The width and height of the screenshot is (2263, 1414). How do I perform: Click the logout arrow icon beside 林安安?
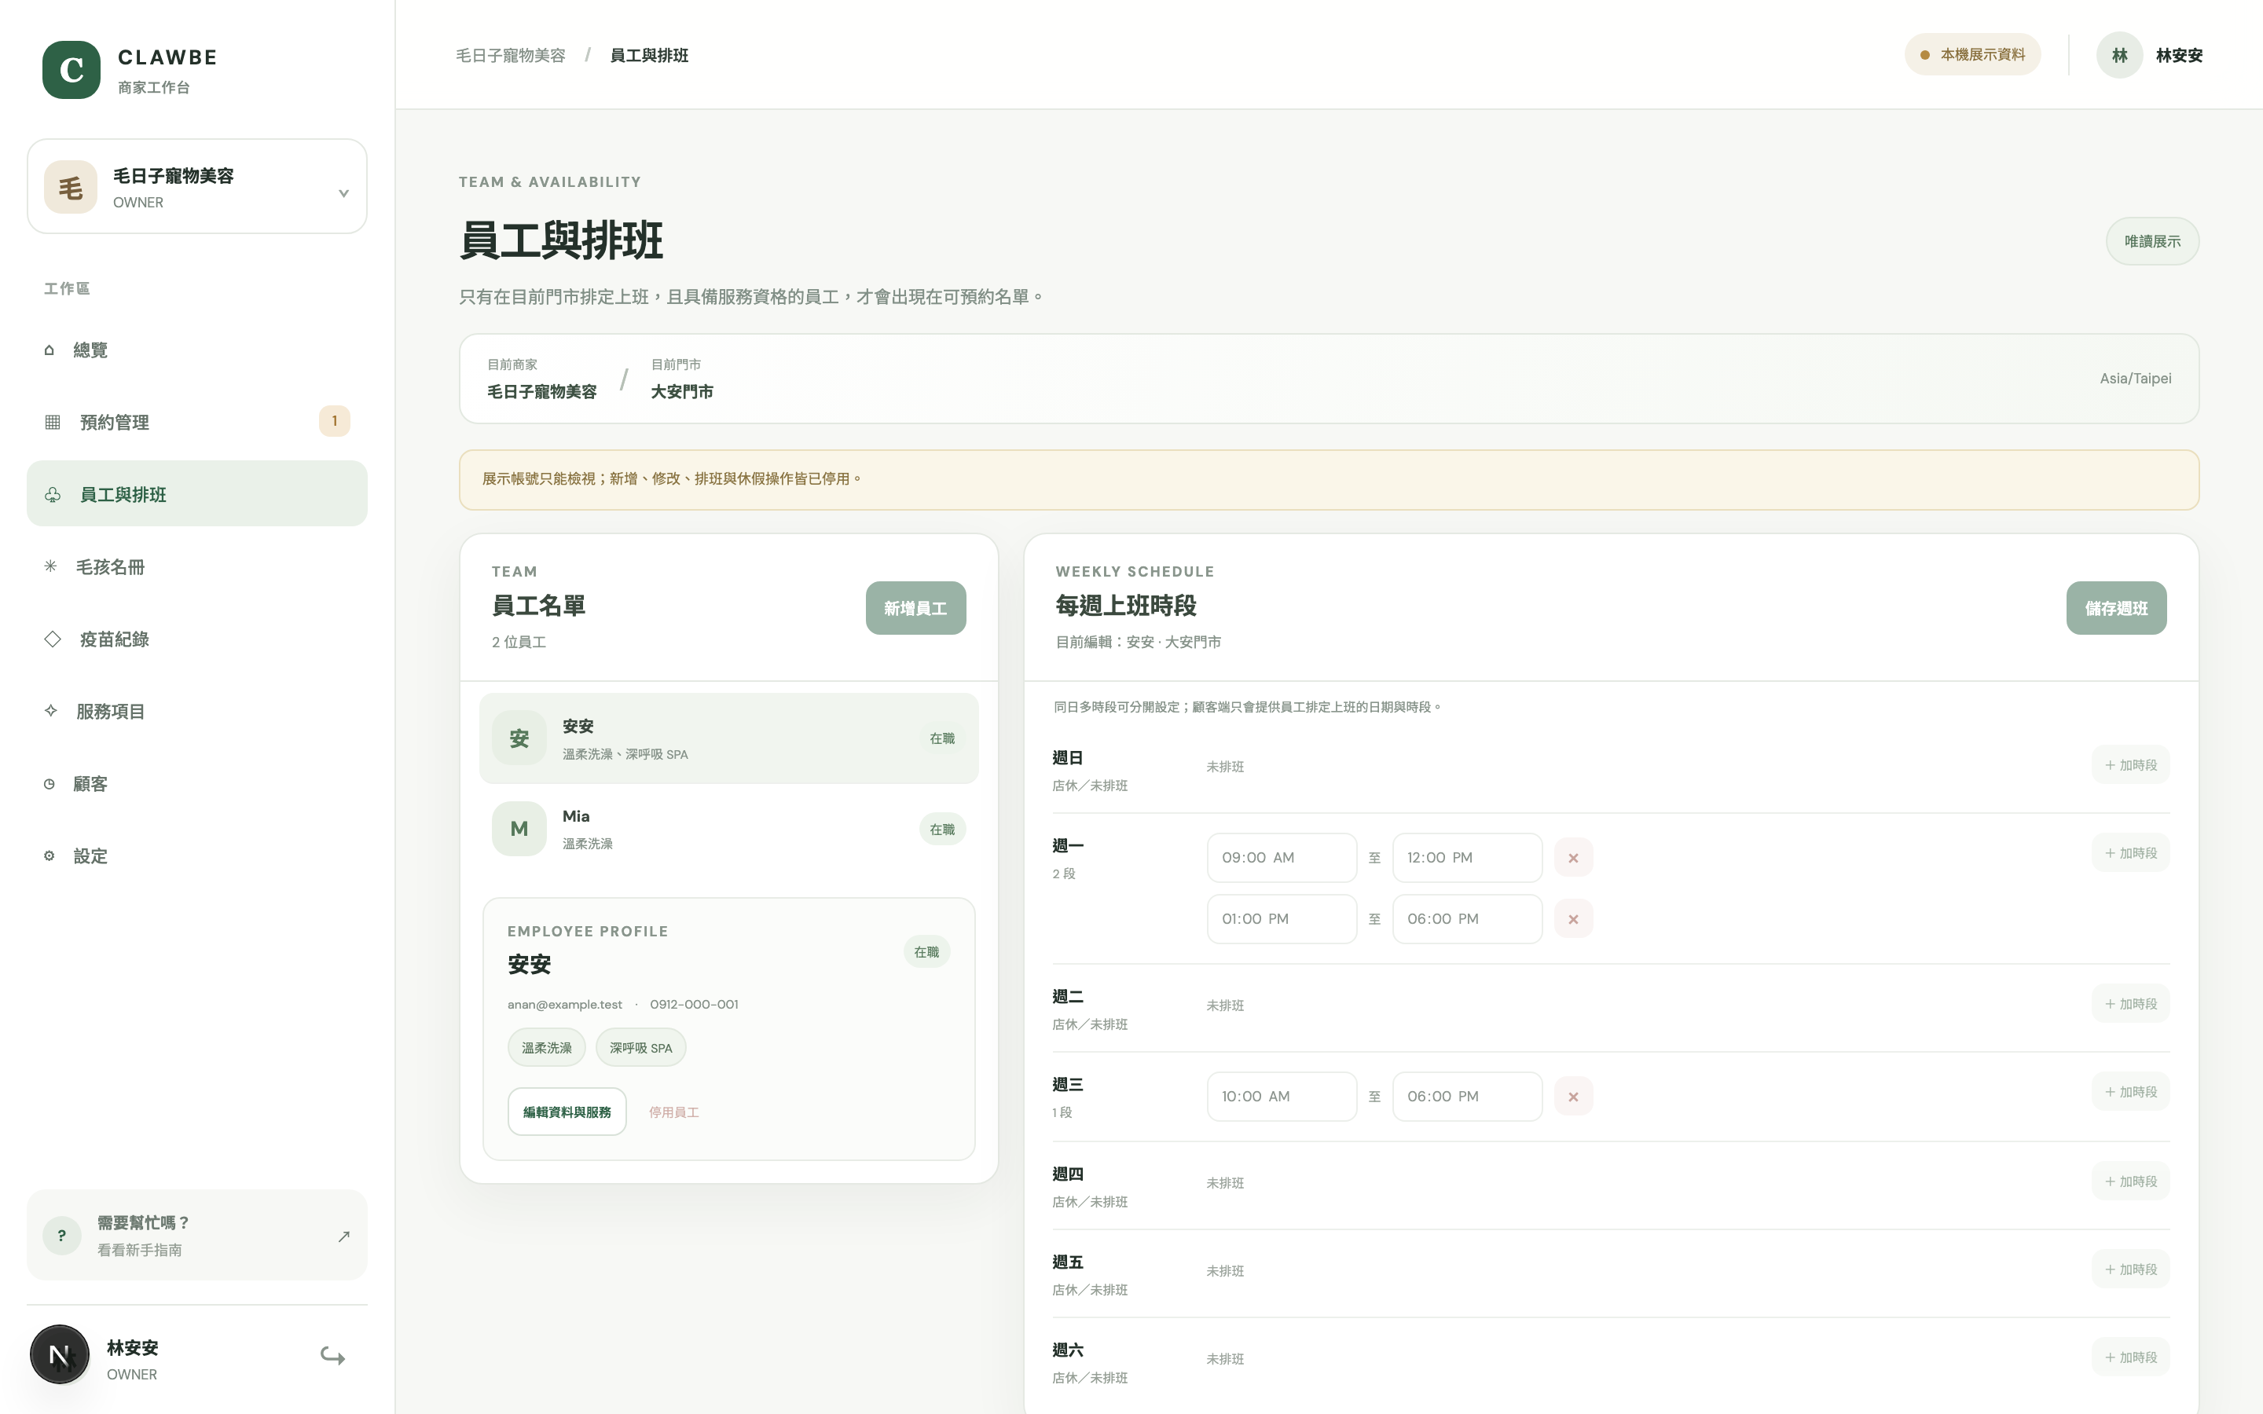333,1355
